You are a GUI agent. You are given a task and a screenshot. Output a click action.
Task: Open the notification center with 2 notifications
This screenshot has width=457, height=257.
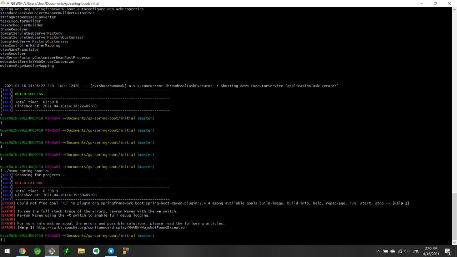pos(448,251)
